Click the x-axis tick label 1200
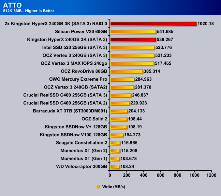 (211, 175)
